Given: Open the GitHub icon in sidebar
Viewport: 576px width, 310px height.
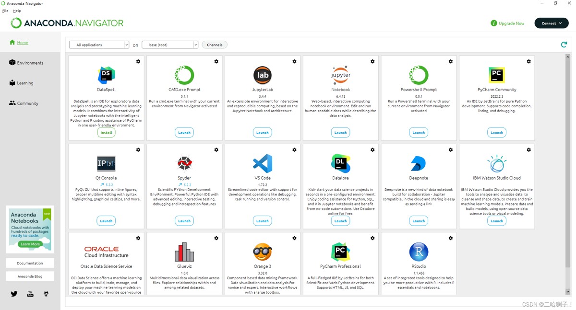Looking at the screenshot, I should pyautogui.click(x=46, y=294).
